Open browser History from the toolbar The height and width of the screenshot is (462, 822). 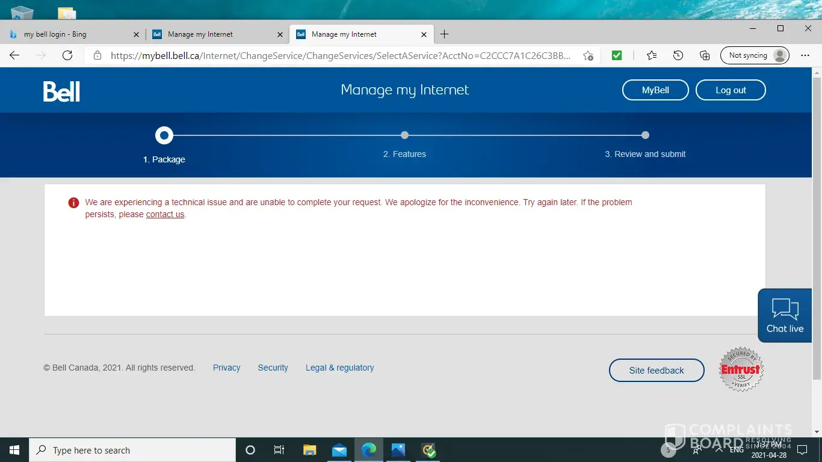[678, 55]
